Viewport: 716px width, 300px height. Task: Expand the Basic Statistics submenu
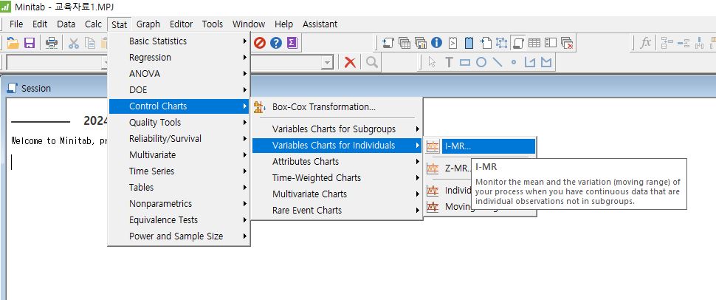[x=179, y=41]
